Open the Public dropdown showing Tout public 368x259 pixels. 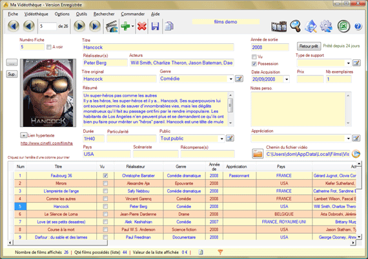221,139
